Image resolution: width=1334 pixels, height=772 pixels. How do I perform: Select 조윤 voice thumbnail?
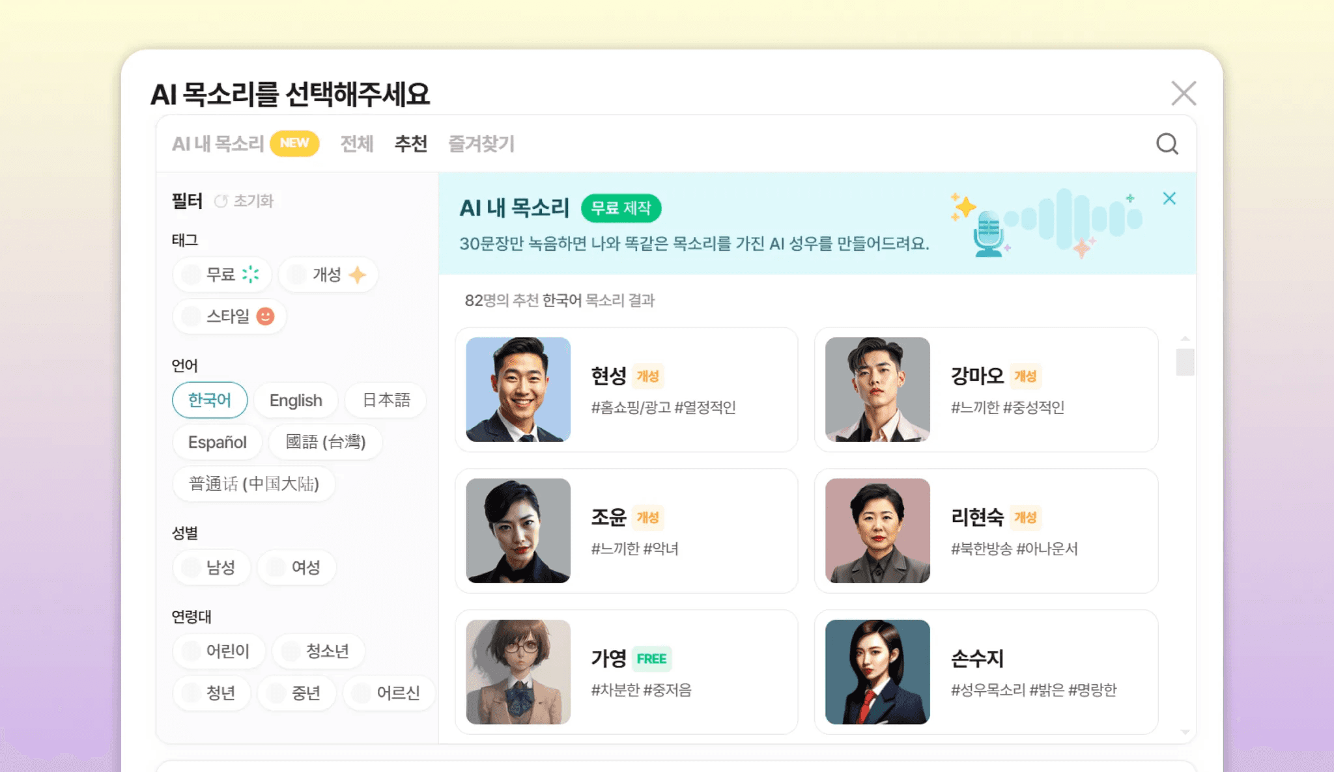point(519,531)
